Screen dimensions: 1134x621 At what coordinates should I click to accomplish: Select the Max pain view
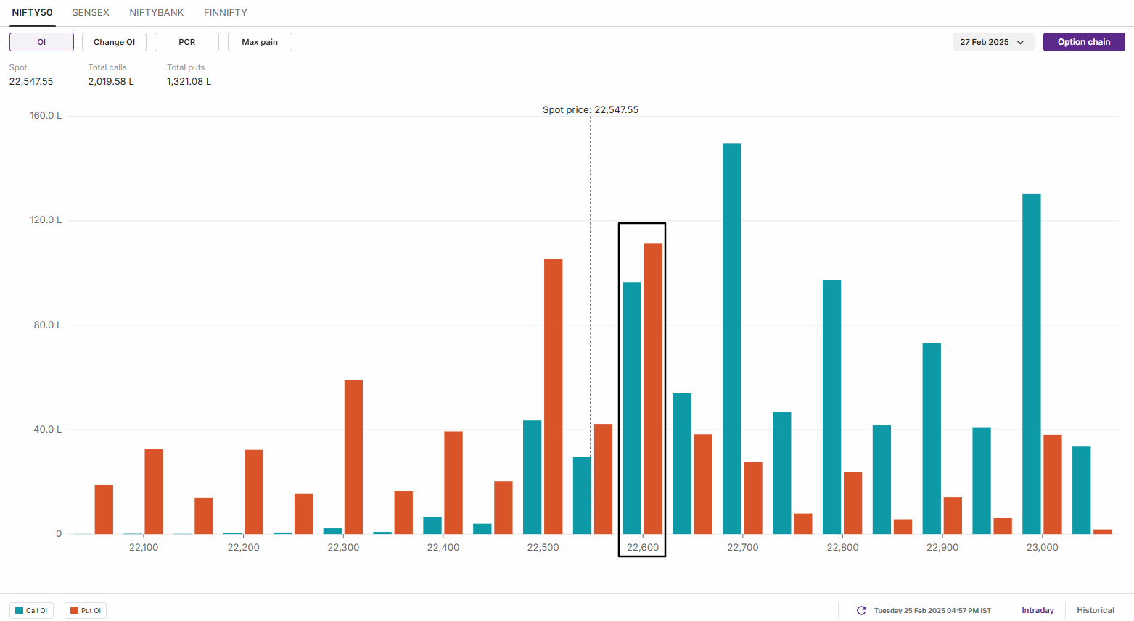pyautogui.click(x=260, y=42)
